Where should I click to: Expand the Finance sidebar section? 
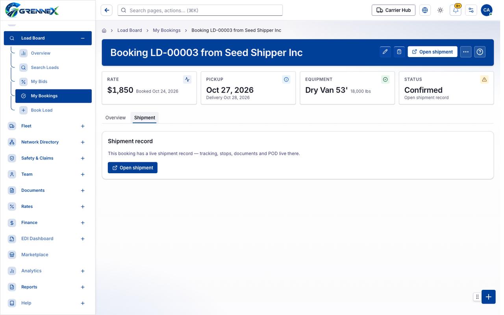point(83,223)
